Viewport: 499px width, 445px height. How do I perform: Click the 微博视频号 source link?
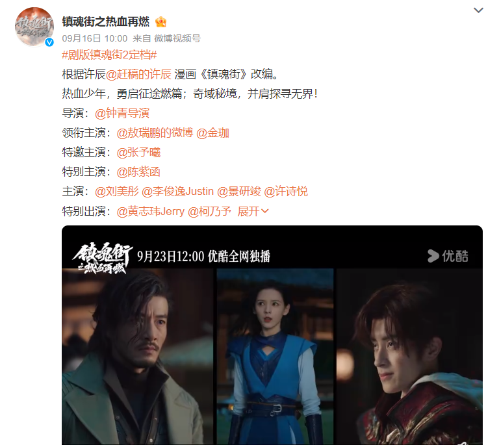click(177, 38)
